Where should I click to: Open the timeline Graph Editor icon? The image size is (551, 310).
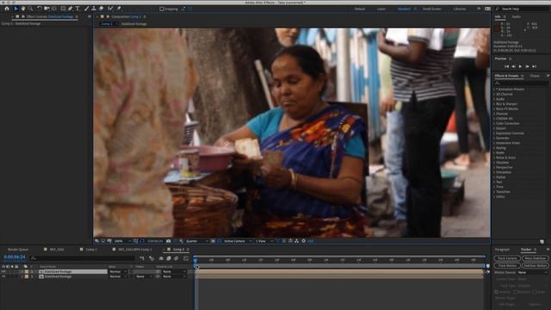point(186,258)
